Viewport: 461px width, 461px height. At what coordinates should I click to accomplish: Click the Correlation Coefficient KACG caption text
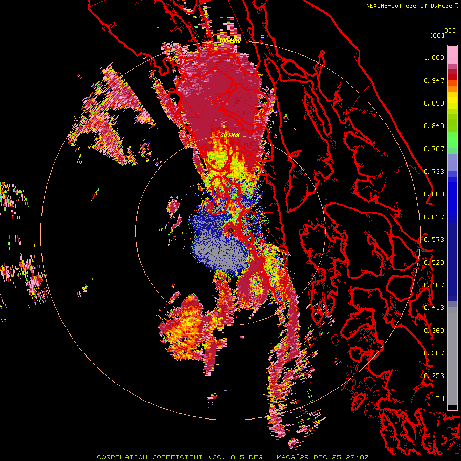pos(233,457)
